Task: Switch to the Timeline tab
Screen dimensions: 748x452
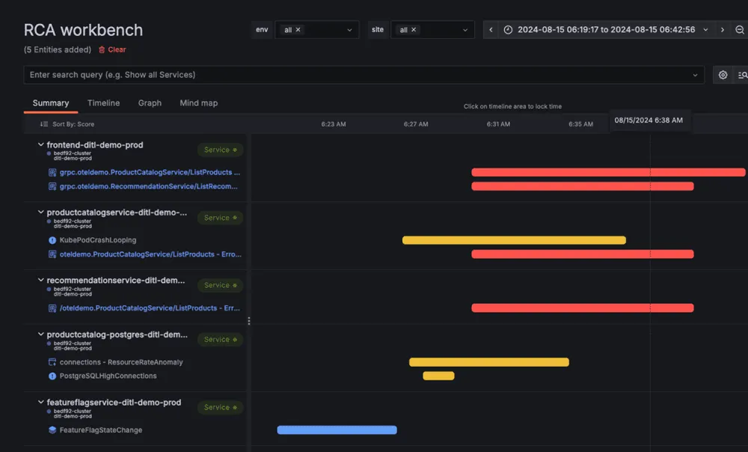Action: coord(103,103)
